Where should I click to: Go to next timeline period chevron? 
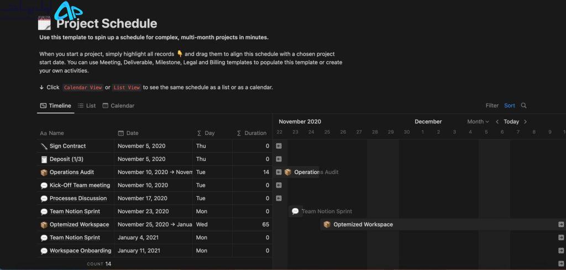[525, 122]
